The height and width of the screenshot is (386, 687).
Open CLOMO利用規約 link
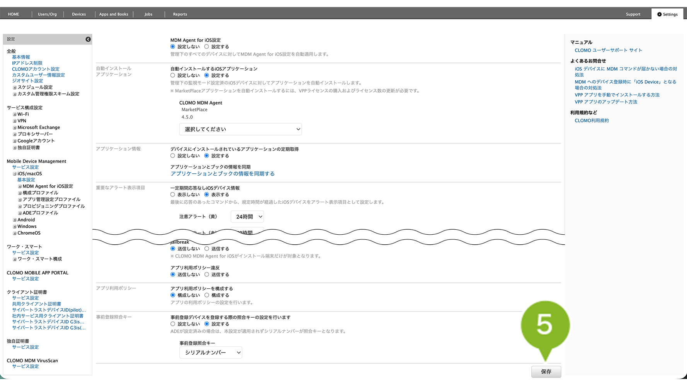click(592, 120)
